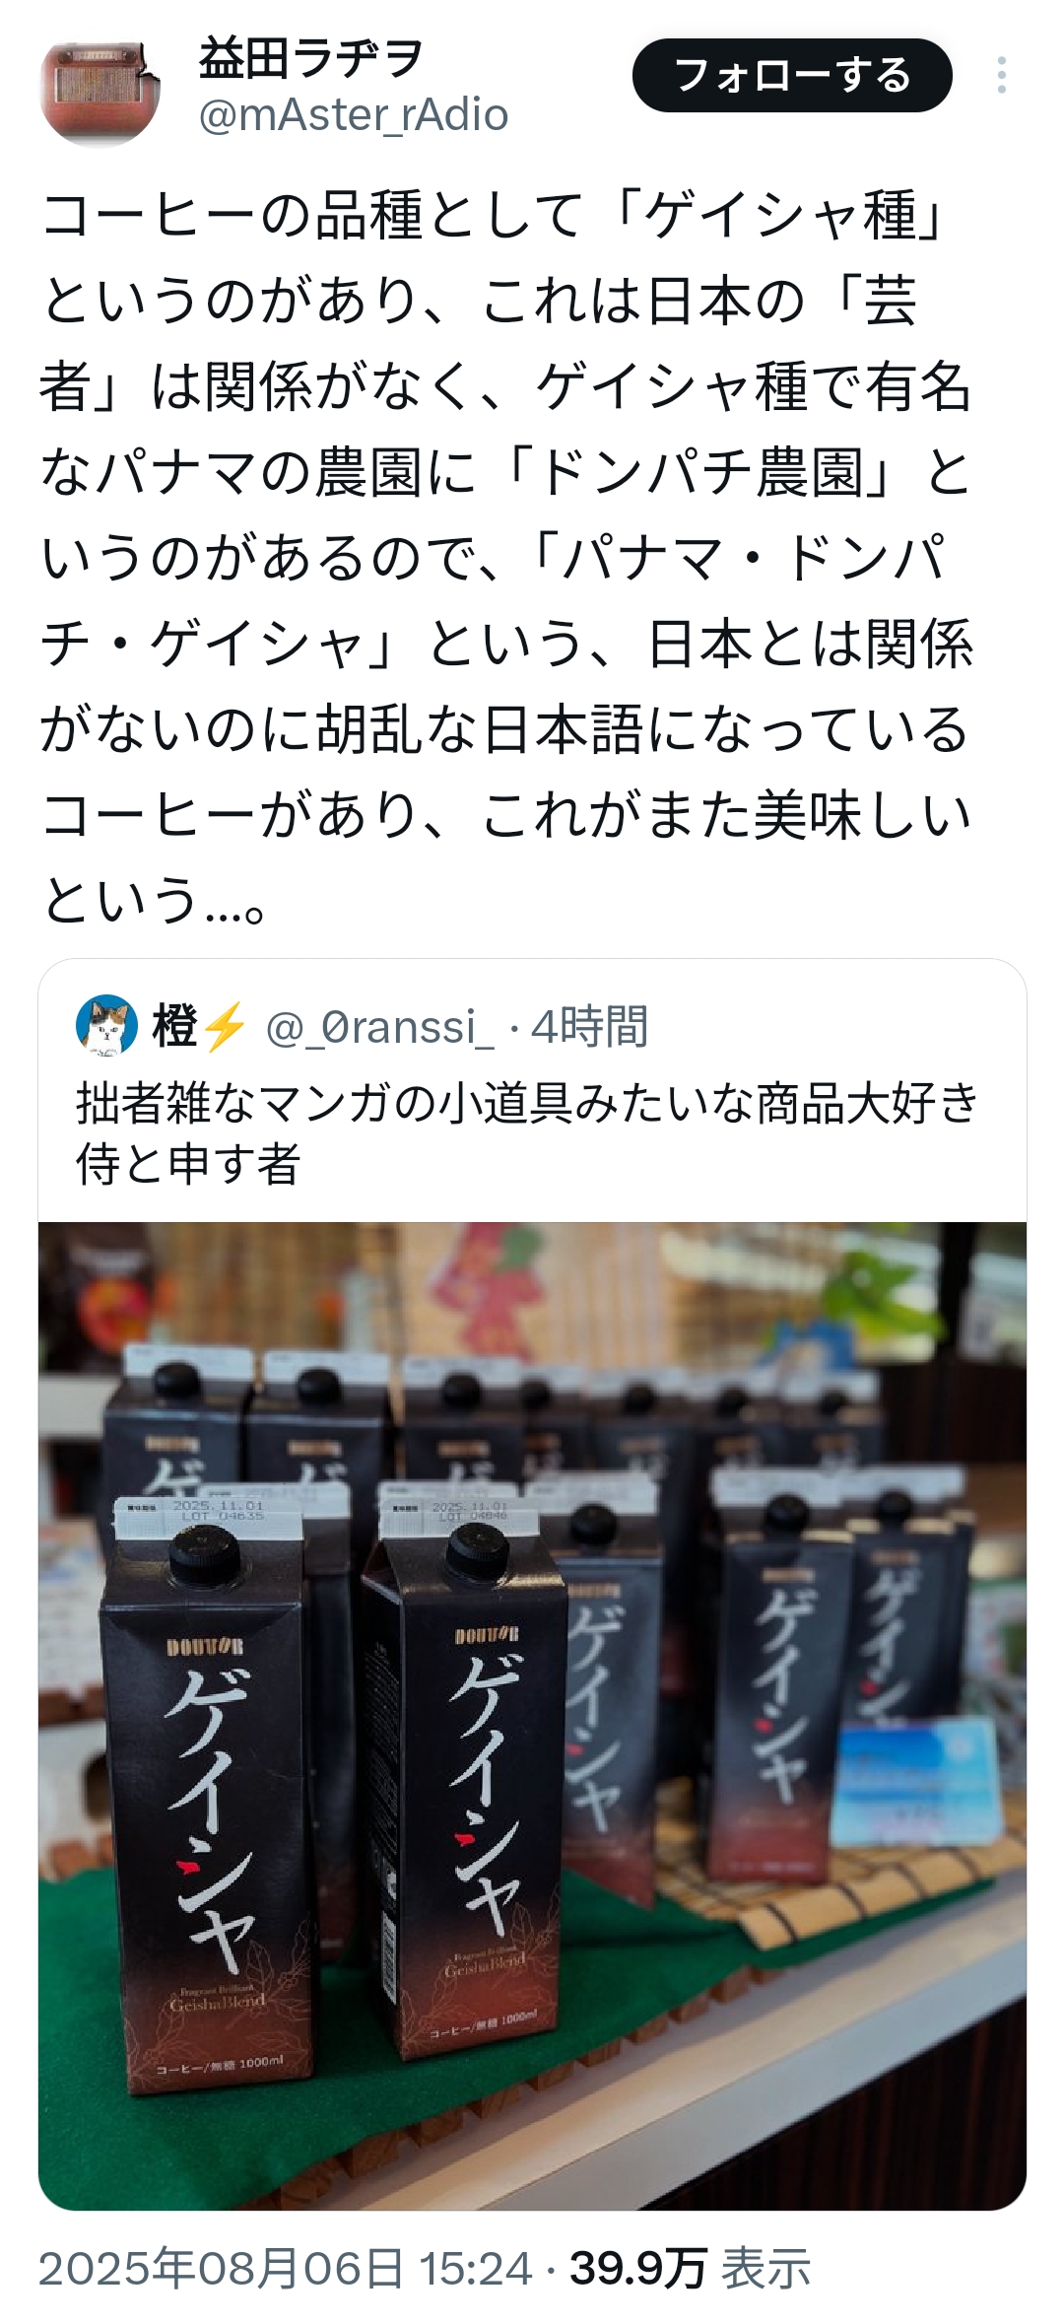The width and height of the screenshot is (1064, 2323).
Task: Tap the 4時間 timestamp of quoted tweet
Action: pyautogui.click(x=589, y=1027)
